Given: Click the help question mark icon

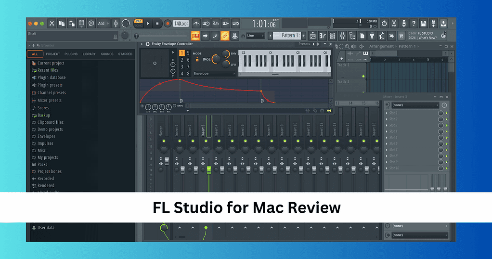Looking at the screenshot, I should click(414, 23).
